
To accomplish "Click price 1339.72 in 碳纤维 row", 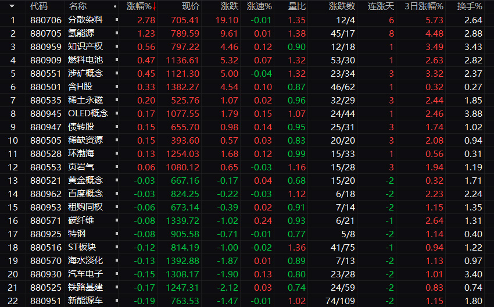I will point(182,220).
